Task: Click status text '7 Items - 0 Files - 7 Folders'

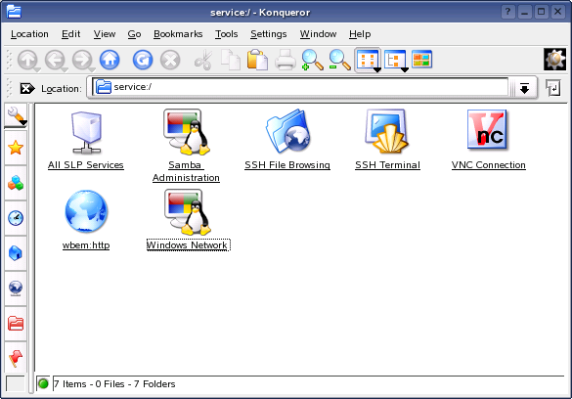Action: (114, 384)
